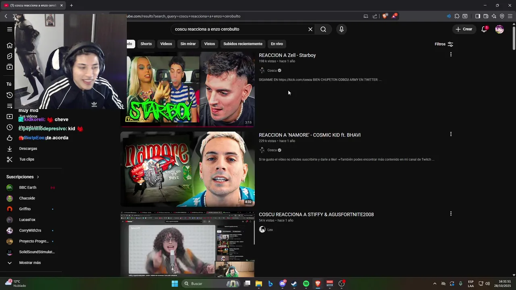Select Subidos recientemente filter chip
516x290 pixels.
click(243, 44)
